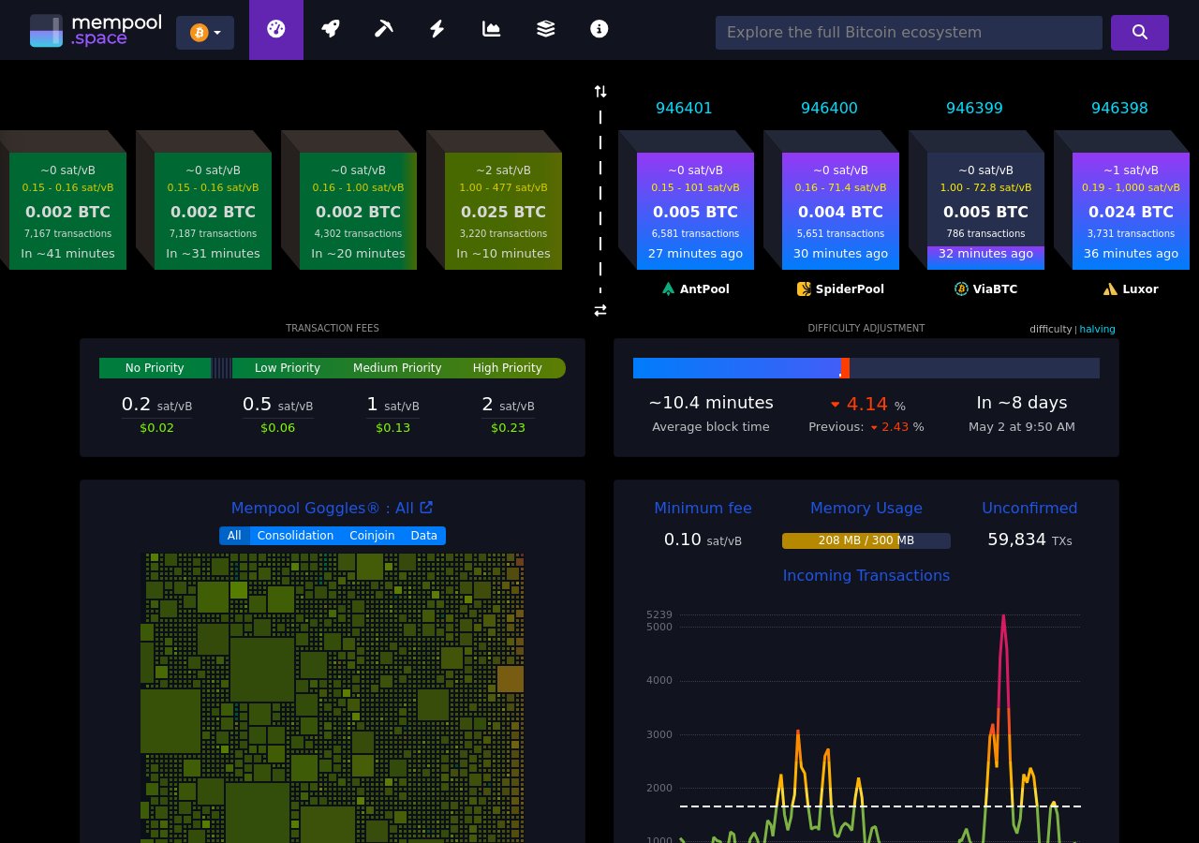Enable the Consolidation goggles filter

(x=295, y=536)
